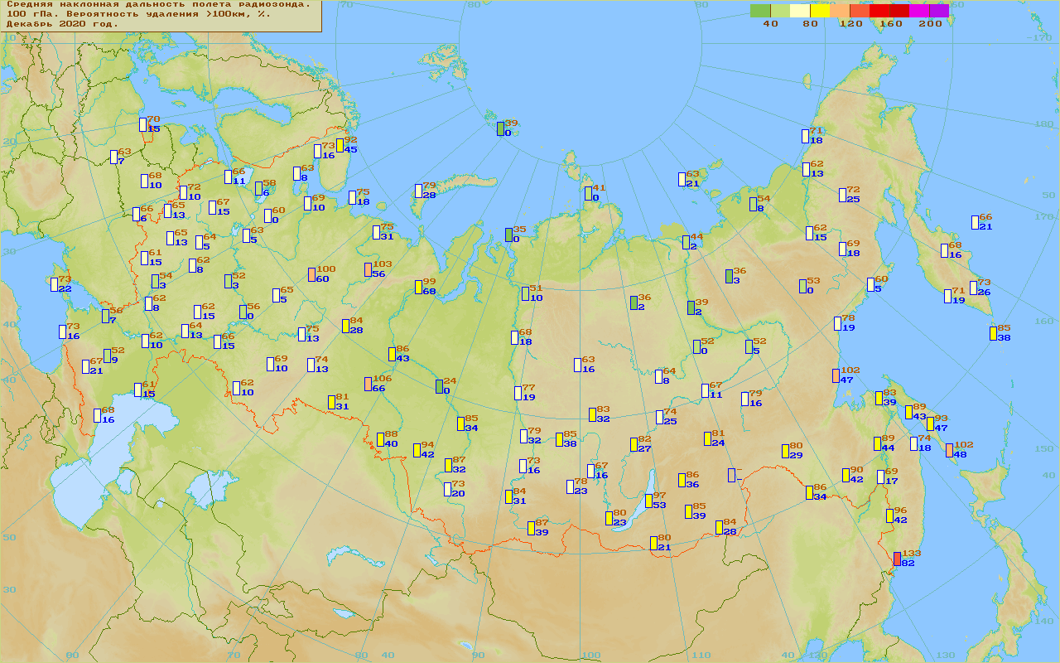Click the marker labeled 85 / 39
This screenshot has width=1060, height=663.
[x=689, y=511]
